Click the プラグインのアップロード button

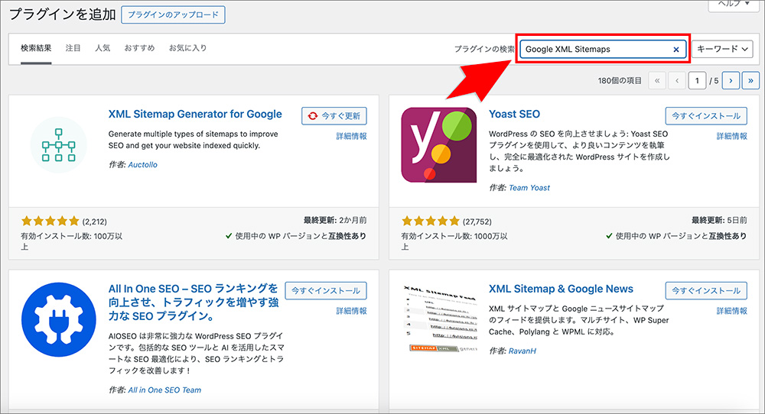coord(173,15)
